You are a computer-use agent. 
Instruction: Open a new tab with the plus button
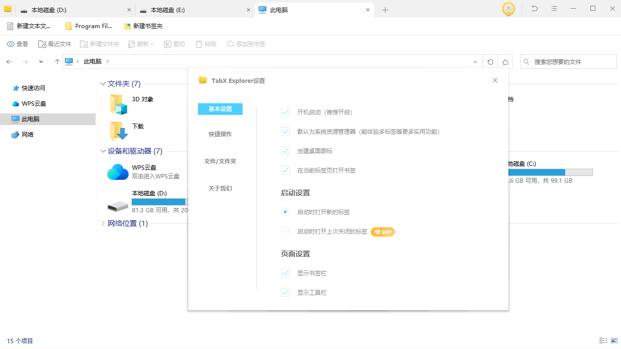pyautogui.click(x=385, y=10)
